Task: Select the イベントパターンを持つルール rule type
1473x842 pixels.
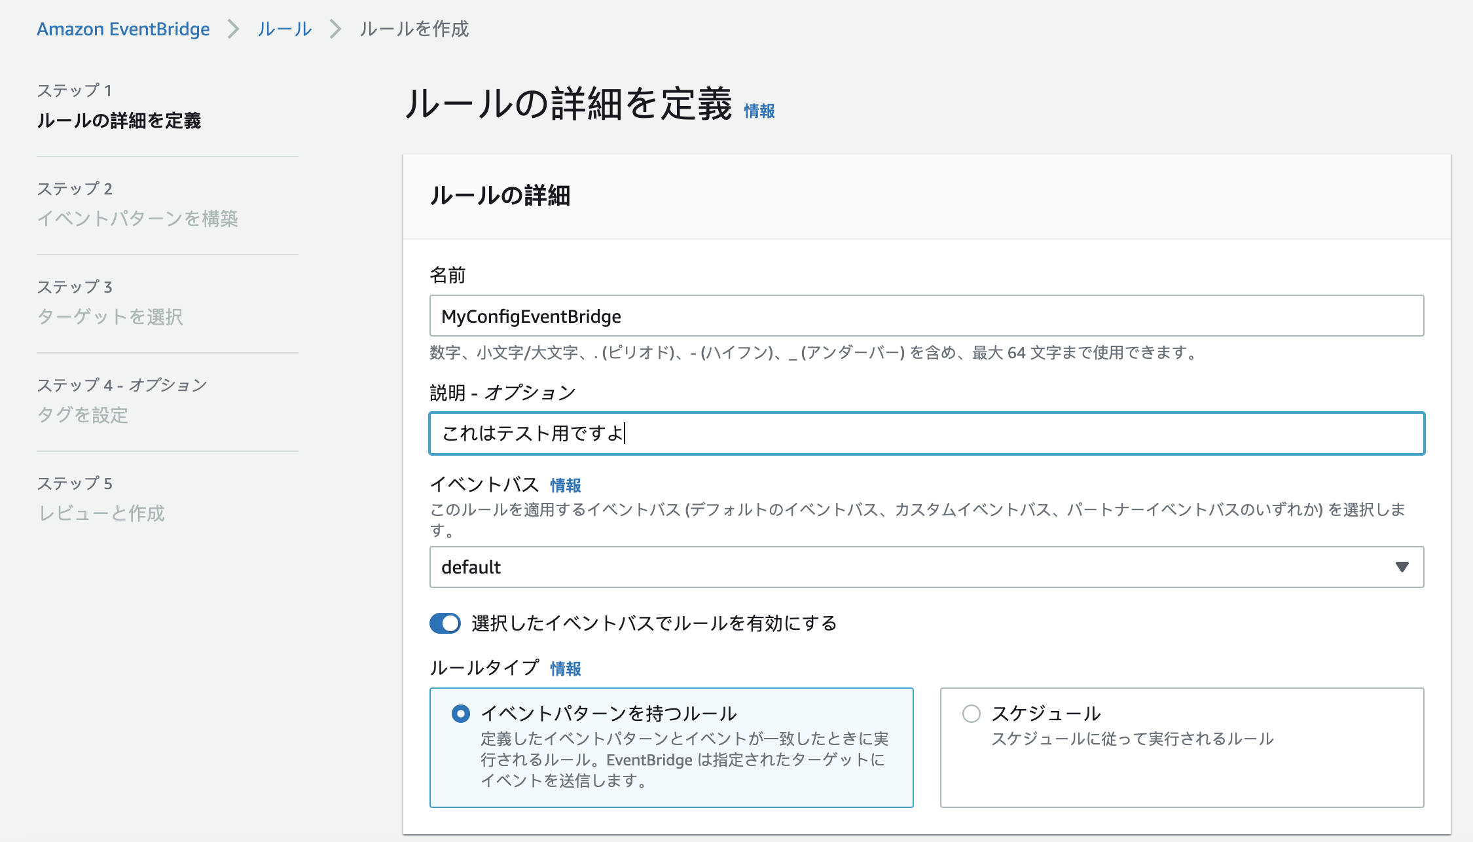Action: [462, 714]
